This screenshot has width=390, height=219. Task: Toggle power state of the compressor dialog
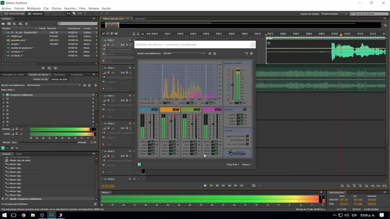click(x=139, y=164)
